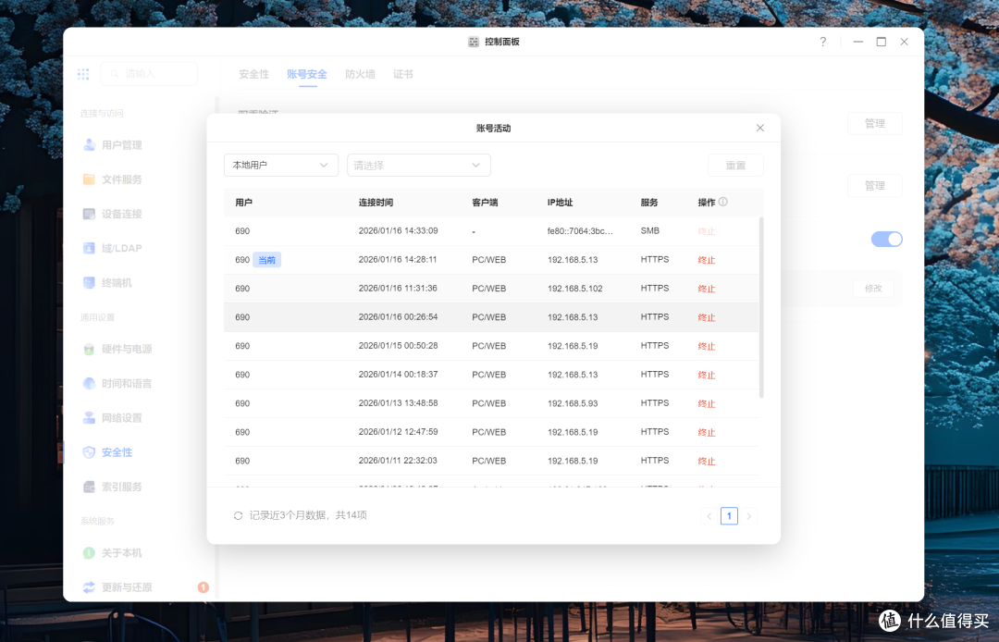The image size is (999, 642).
Task: Click the info icon next to 操作
Action: 723,202
